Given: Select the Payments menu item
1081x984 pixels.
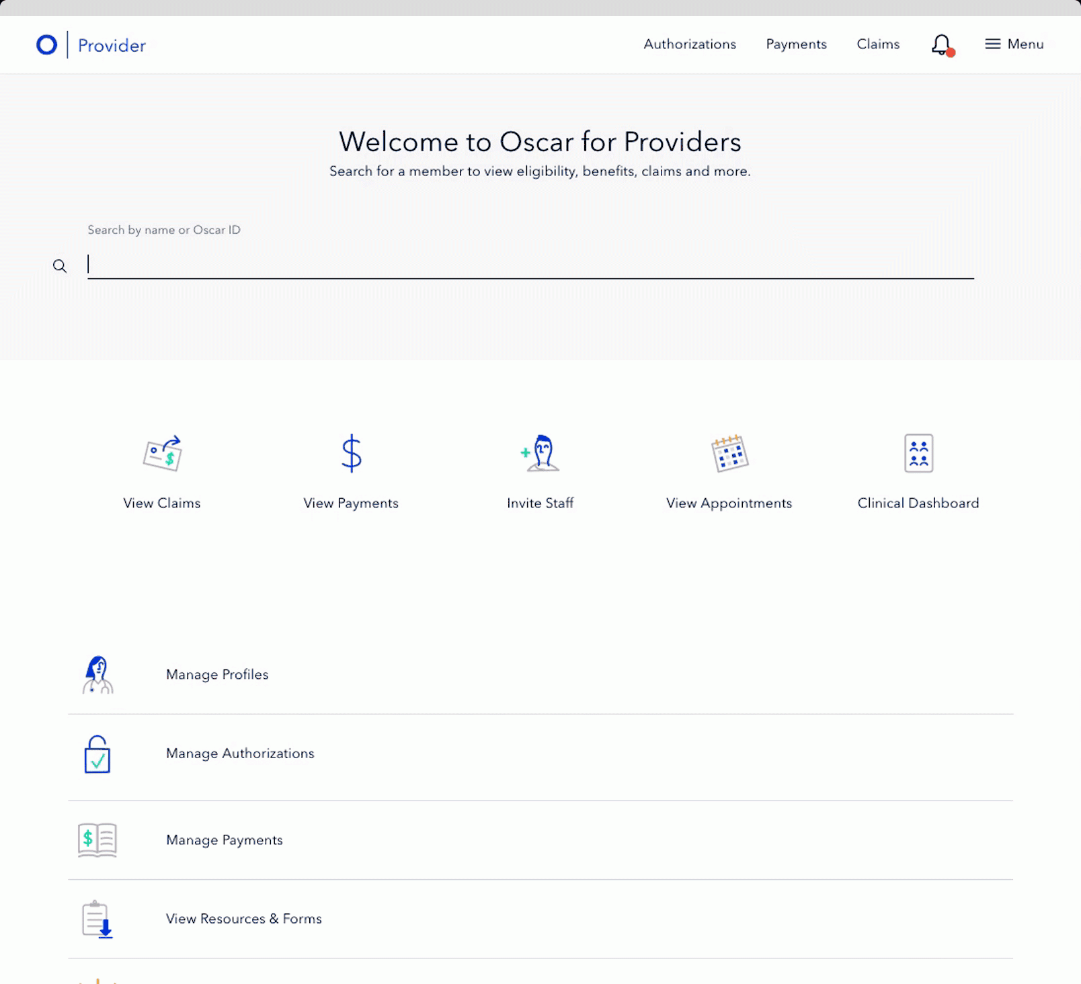Looking at the screenshot, I should pyautogui.click(x=796, y=44).
